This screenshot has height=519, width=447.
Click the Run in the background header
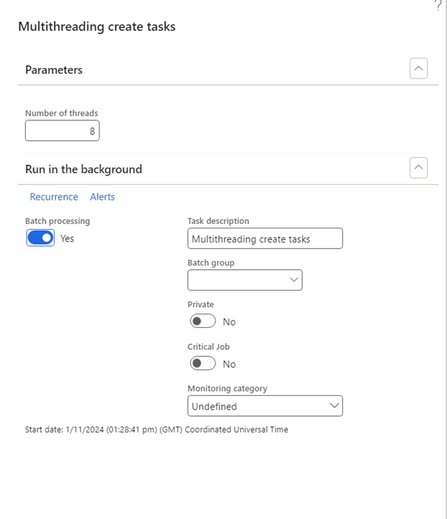pos(83,170)
